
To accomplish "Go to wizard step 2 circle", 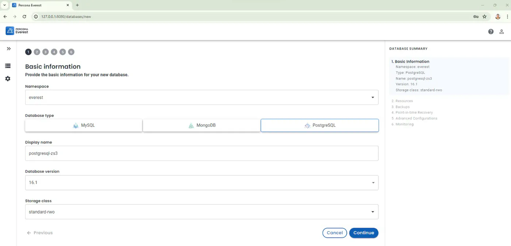I will pyautogui.click(x=37, y=52).
